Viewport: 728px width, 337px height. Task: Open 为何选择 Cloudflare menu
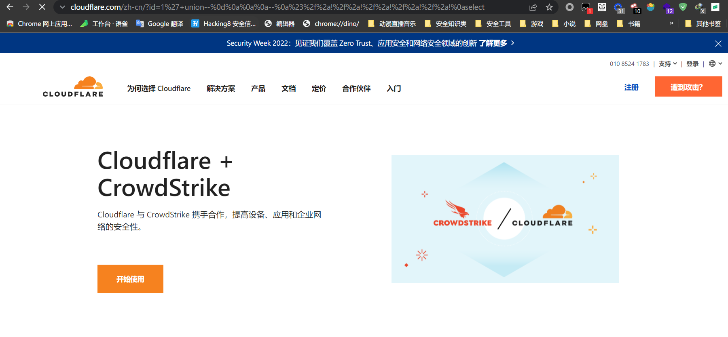click(159, 88)
